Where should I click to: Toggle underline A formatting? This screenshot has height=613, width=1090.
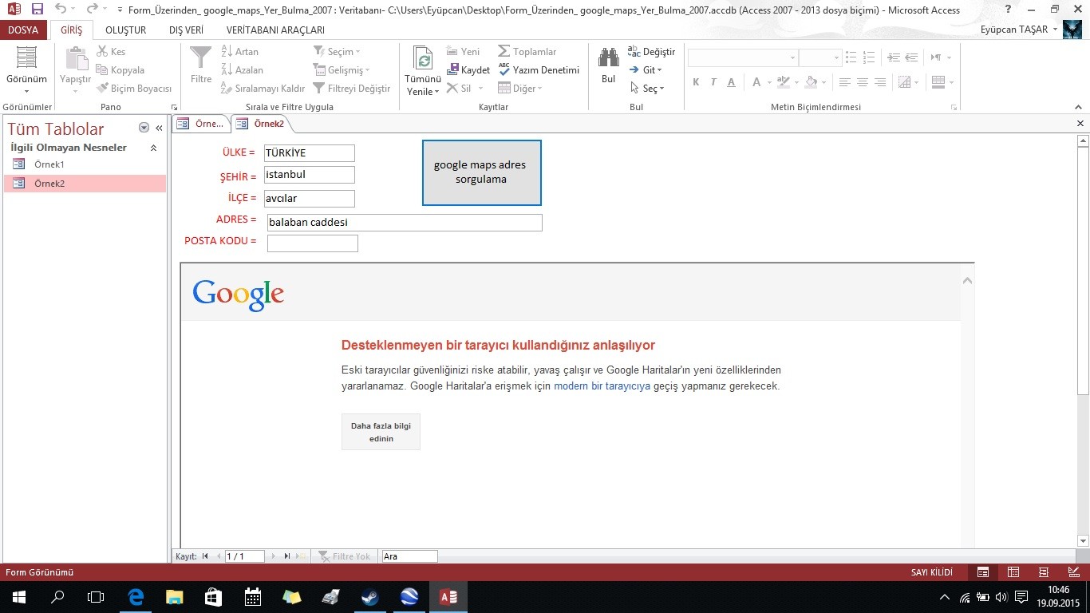tap(731, 82)
